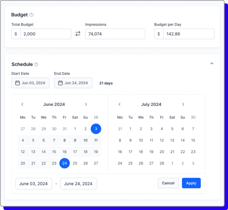Select June 15 in the calendar
The height and width of the screenshot is (210, 228).
coord(54,152)
